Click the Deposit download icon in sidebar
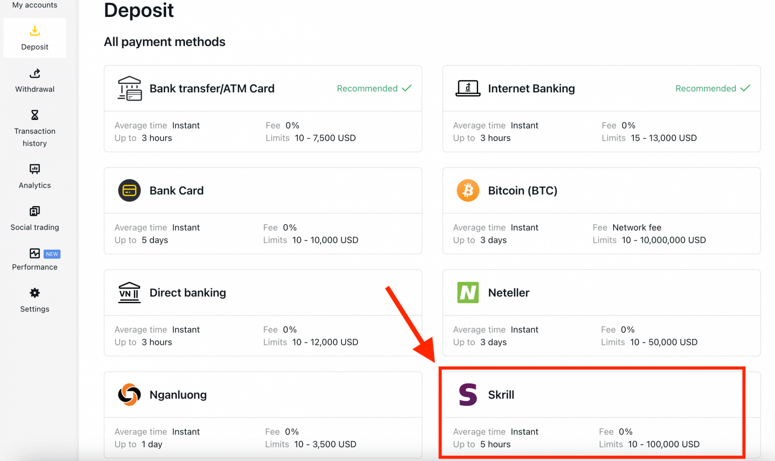 tap(34, 31)
